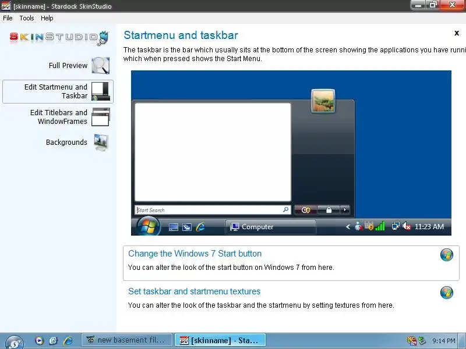The height and width of the screenshot is (349, 466).
Task: Click the network computers tray icon in preview
Action: coord(396,226)
